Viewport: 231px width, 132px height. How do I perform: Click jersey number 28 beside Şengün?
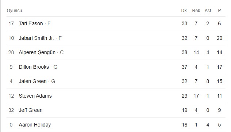point(11,52)
